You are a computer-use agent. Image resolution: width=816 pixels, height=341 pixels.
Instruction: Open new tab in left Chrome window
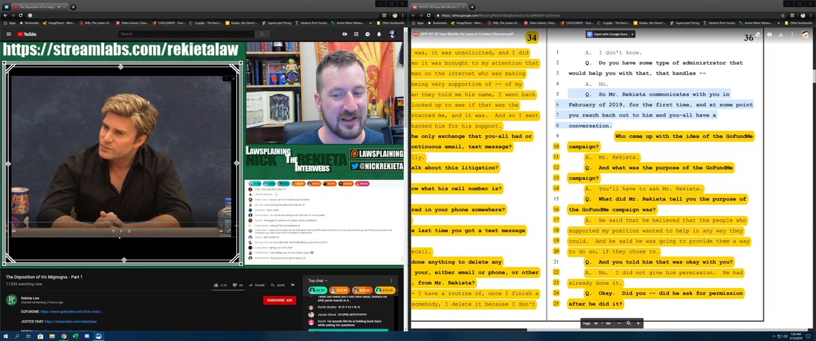tap(73, 7)
